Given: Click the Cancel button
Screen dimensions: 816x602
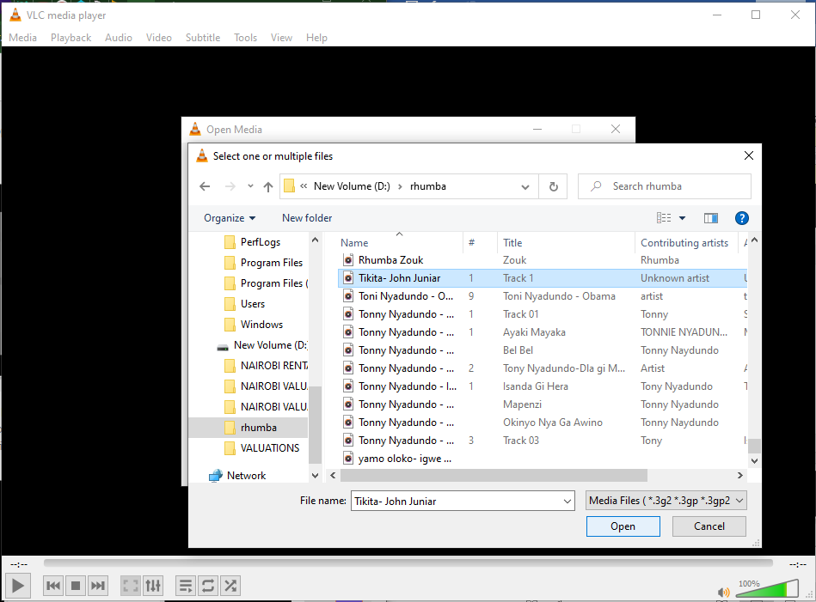Looking at the screenshot, I should (709, 526).
